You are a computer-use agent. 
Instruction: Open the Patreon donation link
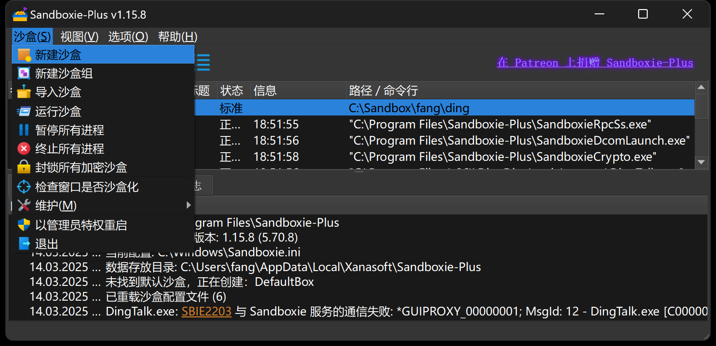tap(595, 63)
